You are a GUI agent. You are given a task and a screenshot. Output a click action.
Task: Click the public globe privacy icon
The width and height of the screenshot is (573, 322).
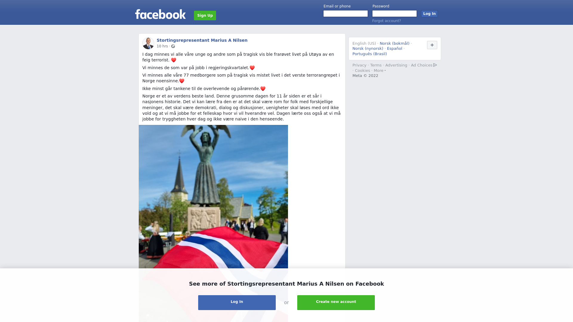(x=173, y=46)
